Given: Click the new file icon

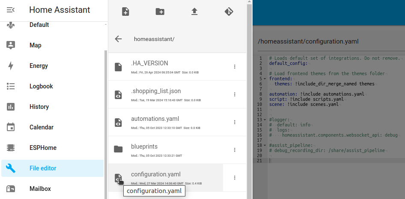Looking at the screenshot, I should coord(125,12).
